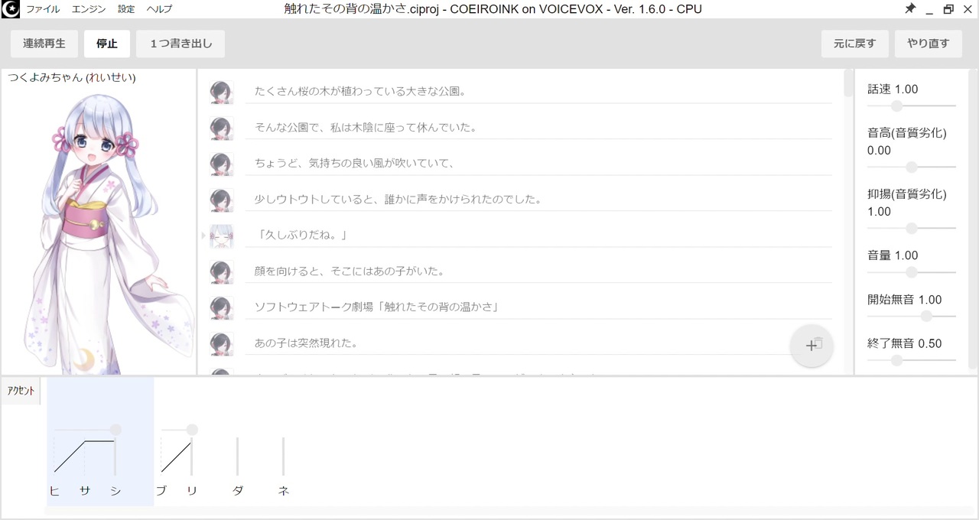The height and width of the screenshot is (520, 979).
Task: Click the mora リ in accent panel
Action: click(x=192, y=491)
